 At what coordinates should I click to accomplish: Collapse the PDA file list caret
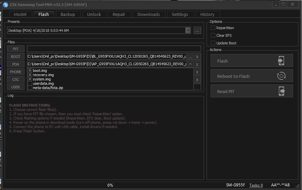tap(190, 64)
